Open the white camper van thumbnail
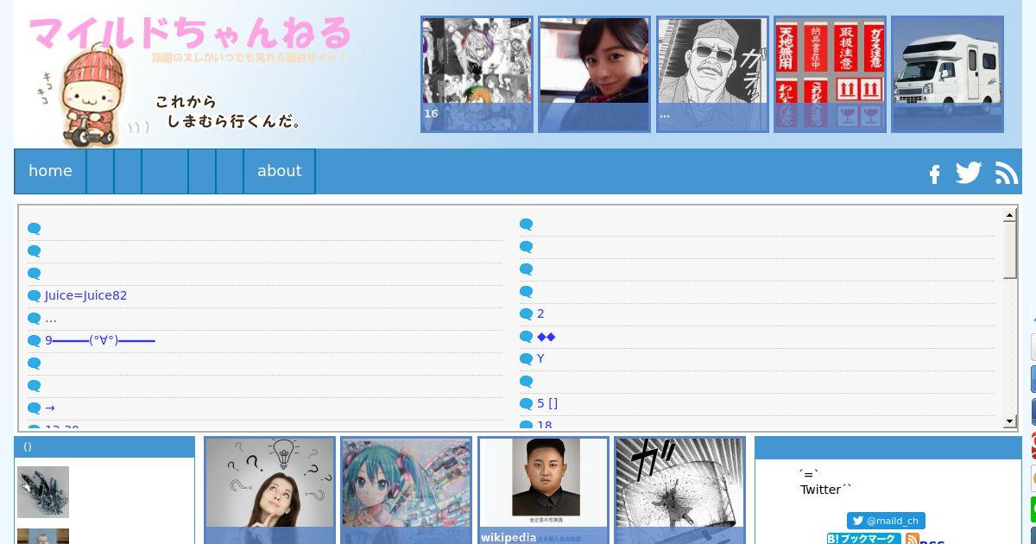Image resolution: width=1036 pixels, height=544 pixels. pyautogui.click(x=947, y=74)
